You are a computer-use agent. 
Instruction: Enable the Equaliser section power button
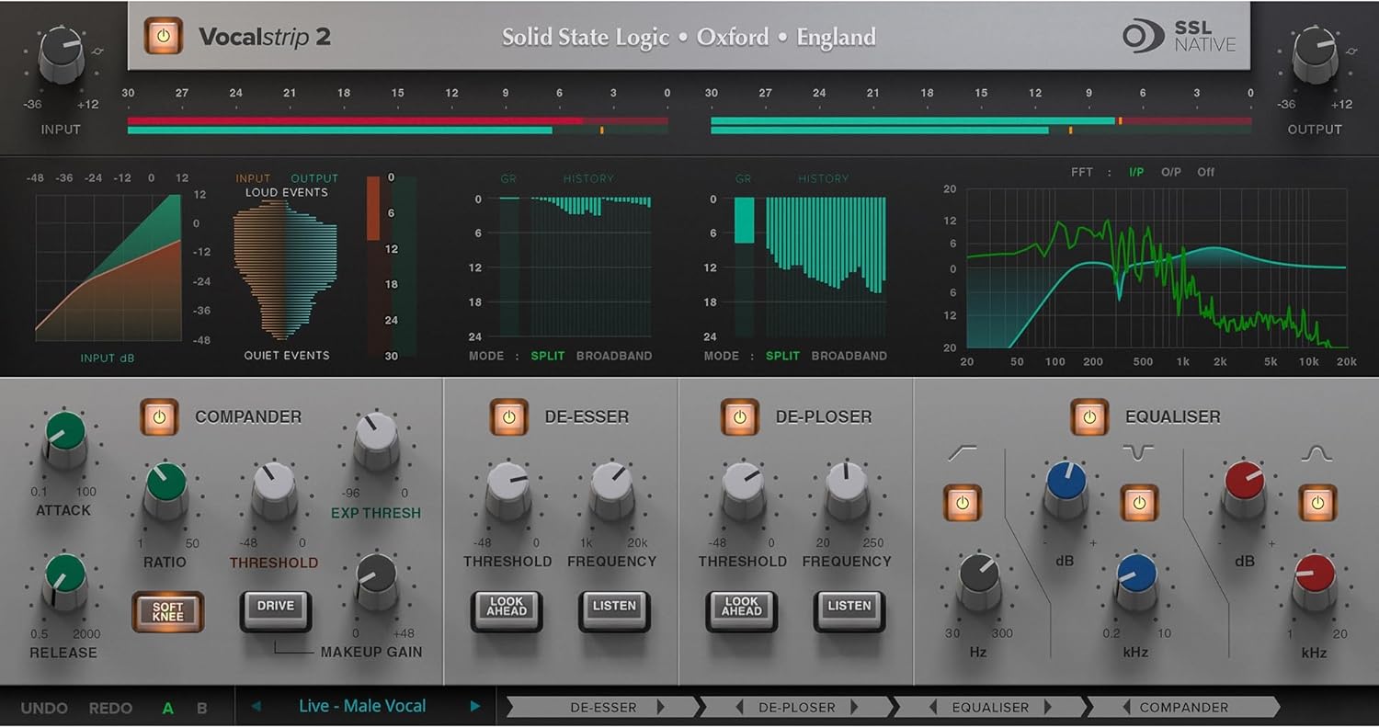[x=1090, y=416]
